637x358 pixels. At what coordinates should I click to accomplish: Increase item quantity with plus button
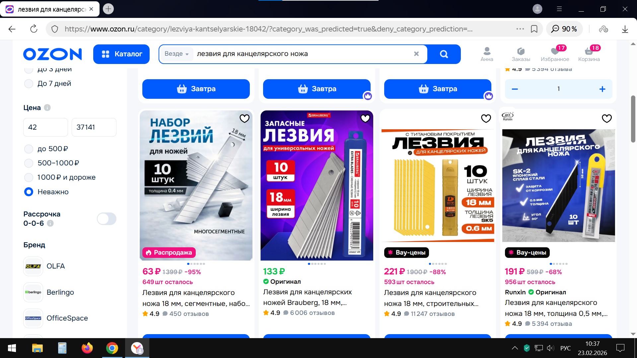click(602, 89)
